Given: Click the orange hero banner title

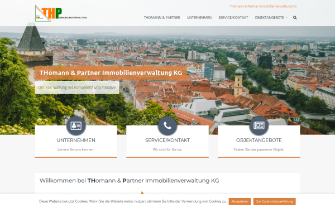Looking at the screenshot, I should (x=111, y=72).
